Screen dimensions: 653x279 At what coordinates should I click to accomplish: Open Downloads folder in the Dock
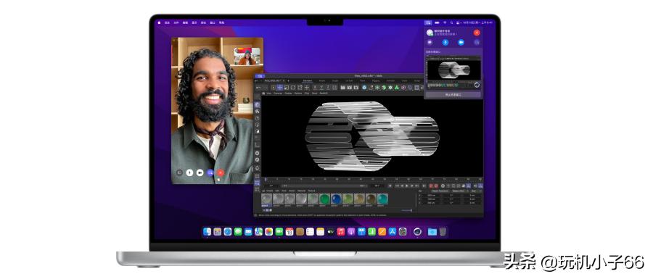click(432, 232)
